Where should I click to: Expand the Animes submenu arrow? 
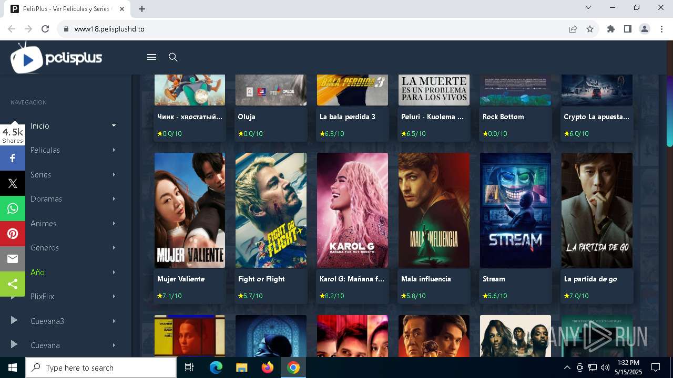point(114,223)
